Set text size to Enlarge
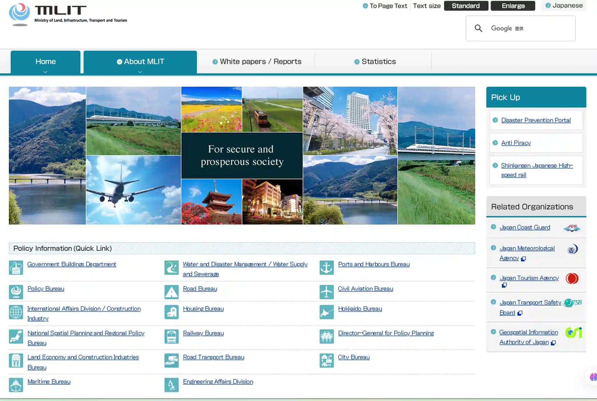The height and width of the screenshot is (401, 597). pyautogui.click(x=513, y=6)
